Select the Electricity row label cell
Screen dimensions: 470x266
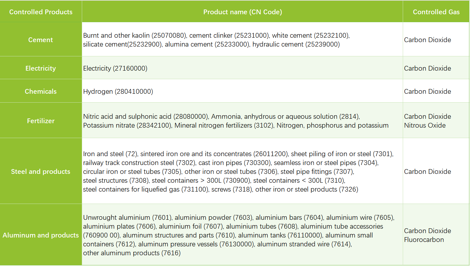41,68
